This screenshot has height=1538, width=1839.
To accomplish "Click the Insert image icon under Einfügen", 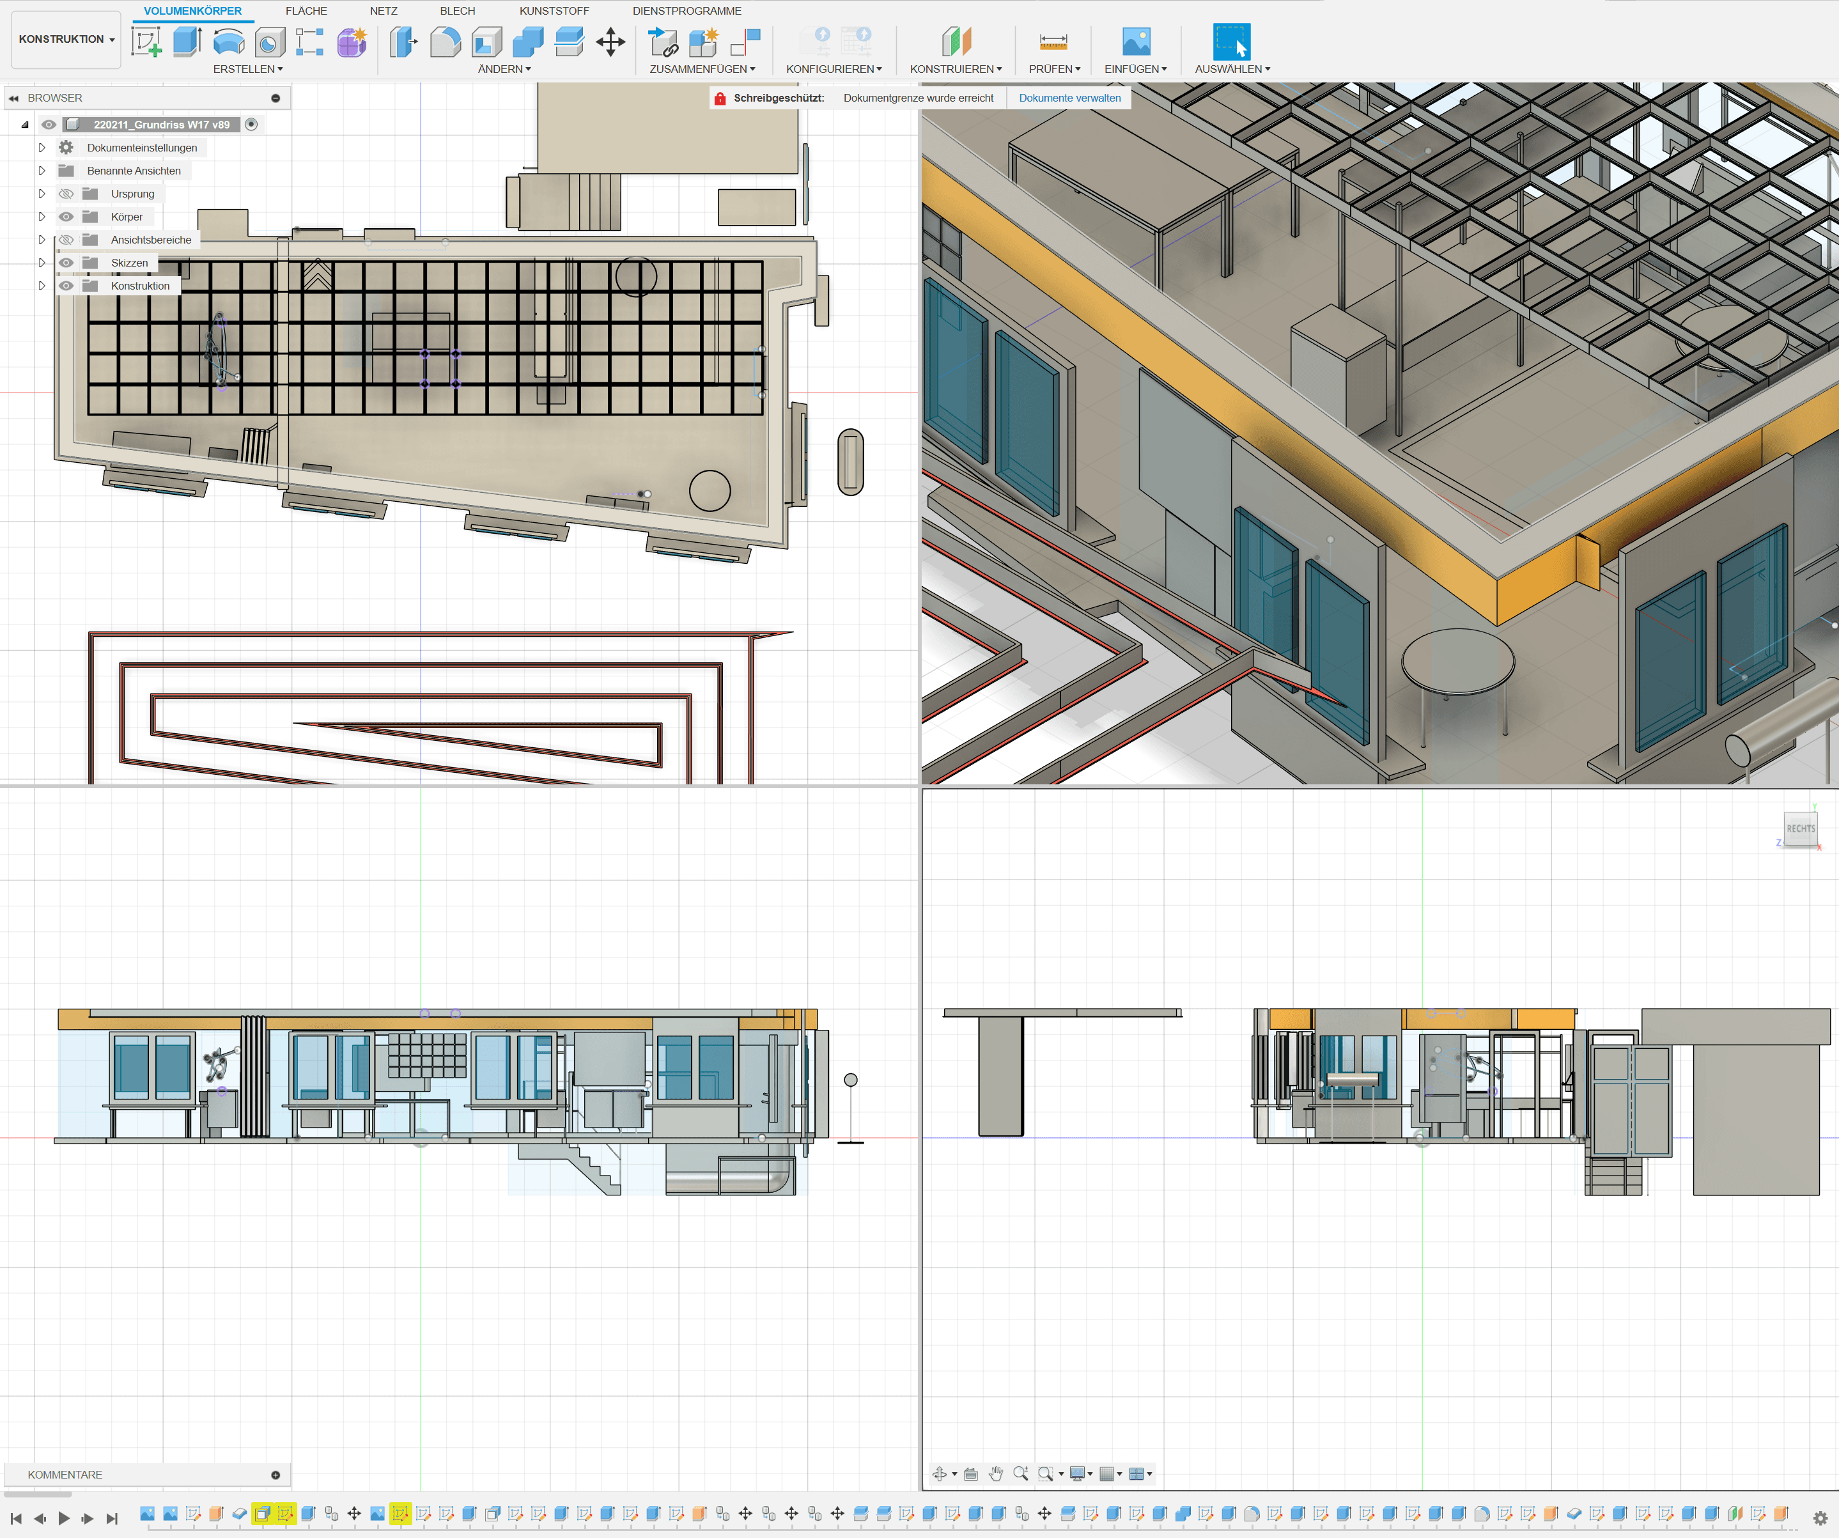I will click(x=1136, y=41).
